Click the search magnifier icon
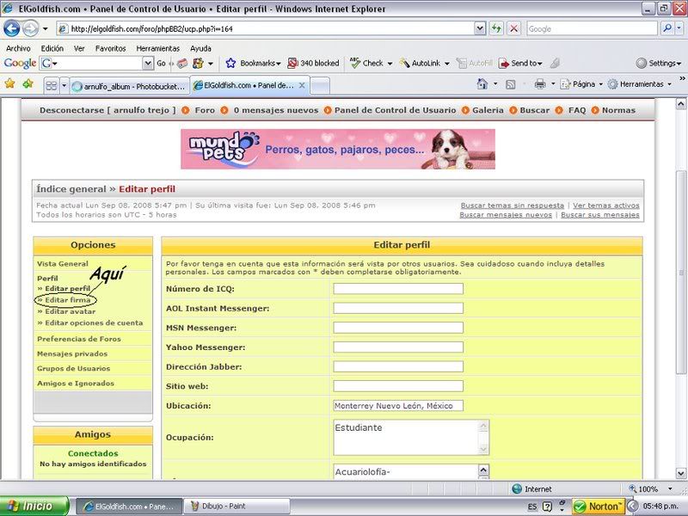The width and height of the screenshot is (688, 516). click(x=667, y=28)
